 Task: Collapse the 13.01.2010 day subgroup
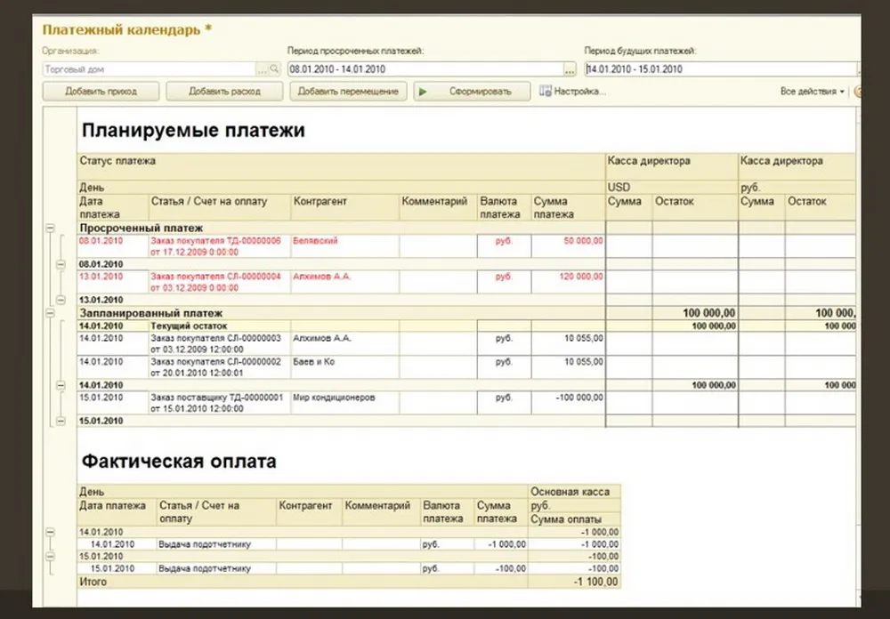tap(61, 300)
